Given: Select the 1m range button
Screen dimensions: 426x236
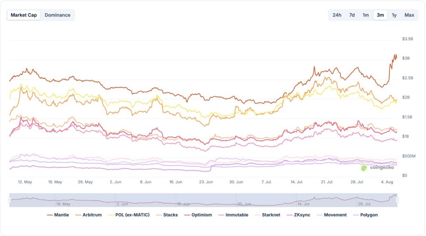Looking at the screenshot, I should (366, 15).
